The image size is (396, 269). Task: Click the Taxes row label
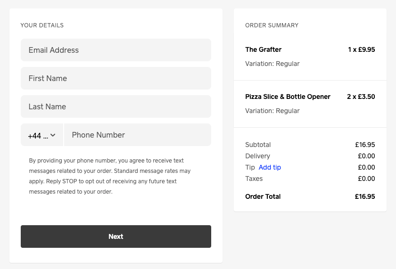click(254, 179)
